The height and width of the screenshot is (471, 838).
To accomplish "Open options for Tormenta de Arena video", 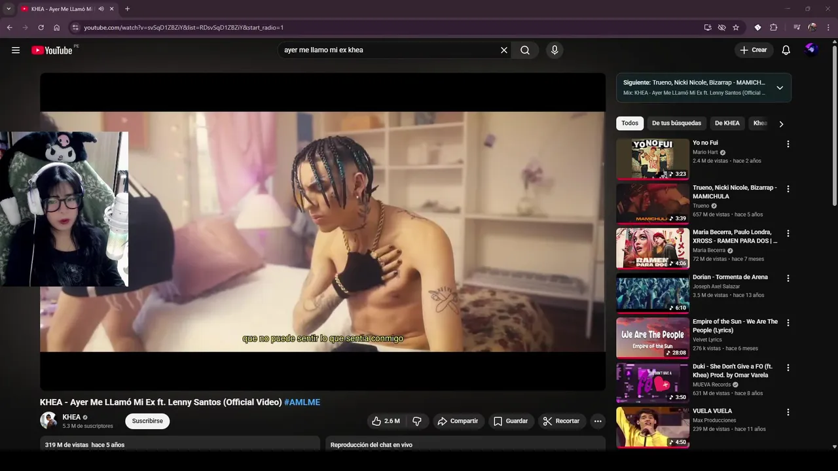I will click(x=788, y=278).
